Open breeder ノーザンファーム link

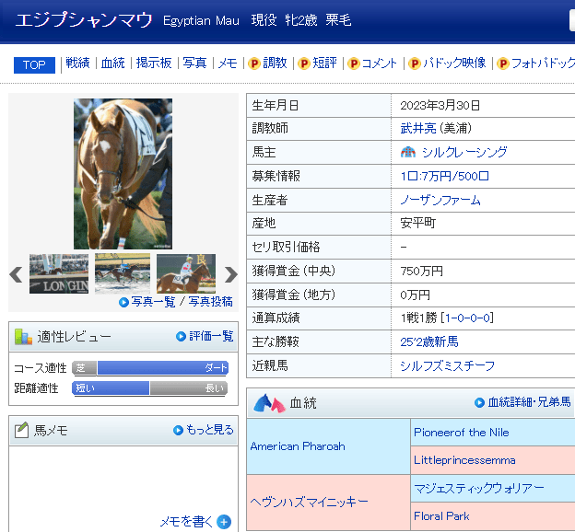[x=440, y=200]
